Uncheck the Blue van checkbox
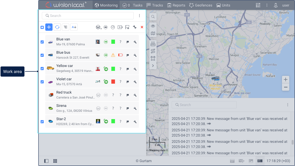The width and height of the screenshot is (295, 166). pos(42,42)
